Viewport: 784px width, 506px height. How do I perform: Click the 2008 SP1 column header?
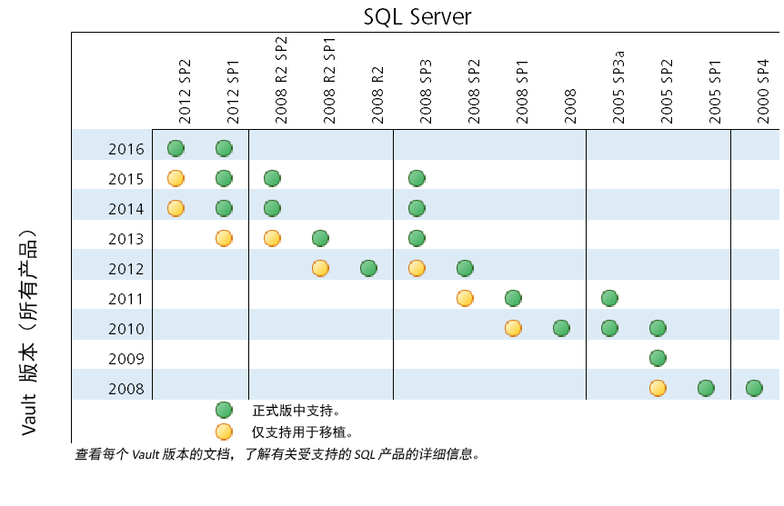pyautogui.click(x=521, y=92)
